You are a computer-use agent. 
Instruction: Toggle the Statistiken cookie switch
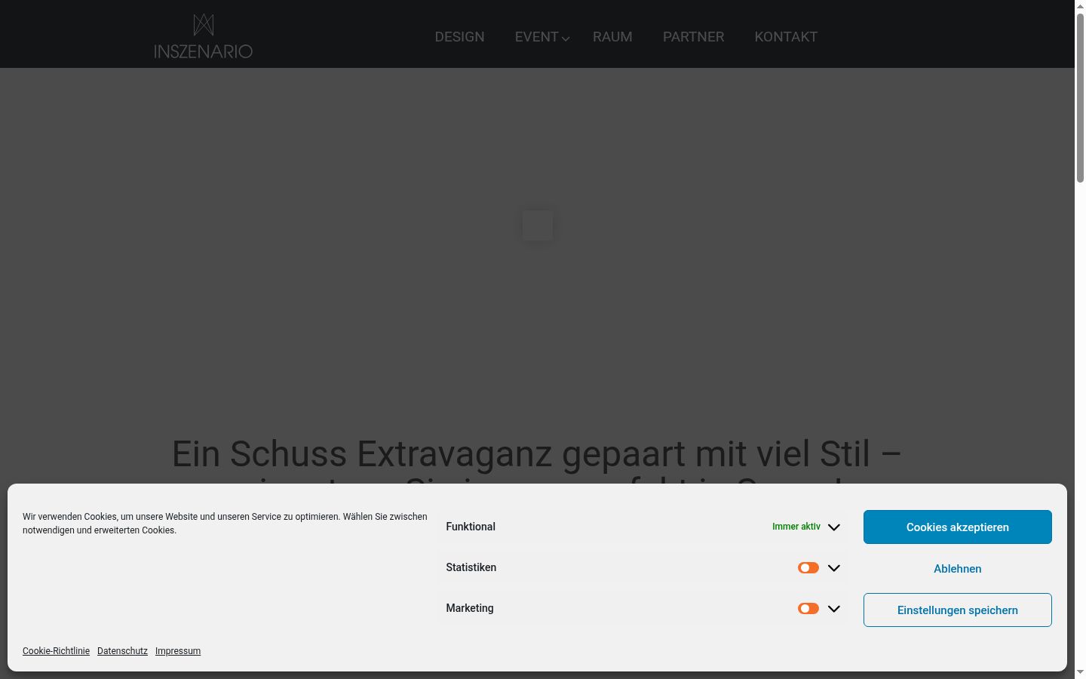coord(808,567)
